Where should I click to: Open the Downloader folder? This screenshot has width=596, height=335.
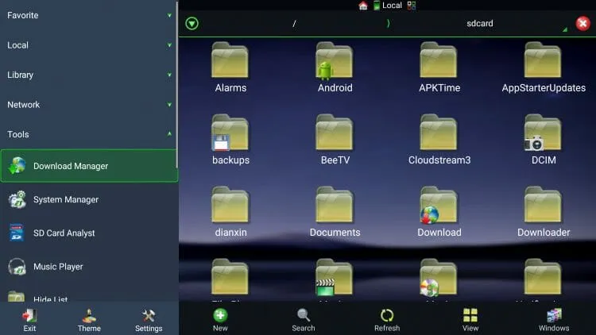544,212
